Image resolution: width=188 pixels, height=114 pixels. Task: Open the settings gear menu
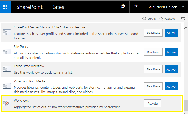click(123, 6)
